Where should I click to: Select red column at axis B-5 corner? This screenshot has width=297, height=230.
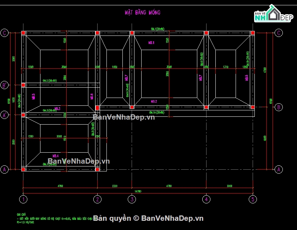coord(253,107)
